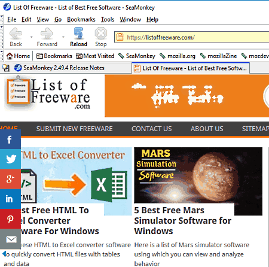Open the mozillaZine bookmark
Screen dimensions: 269x267
[218, 56]
